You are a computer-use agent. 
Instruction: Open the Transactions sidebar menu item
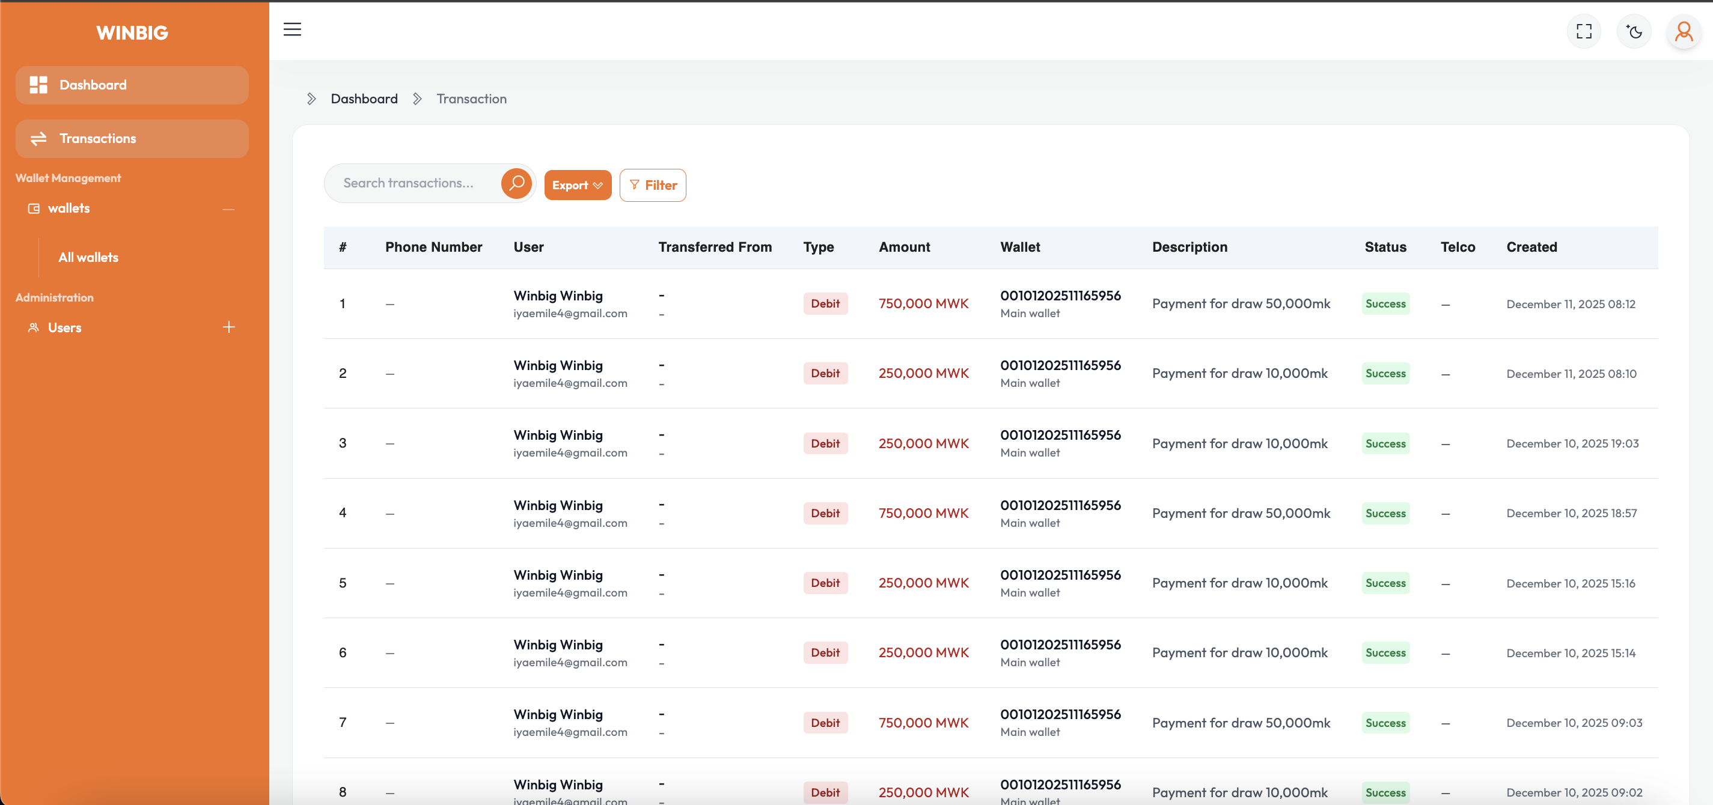98,138
